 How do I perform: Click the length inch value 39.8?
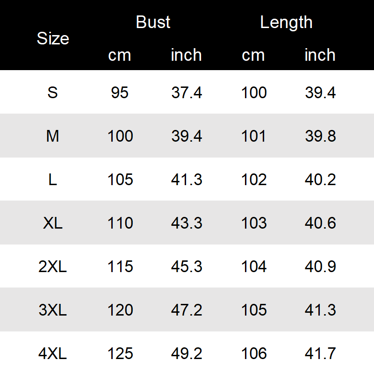click(320, 136)
